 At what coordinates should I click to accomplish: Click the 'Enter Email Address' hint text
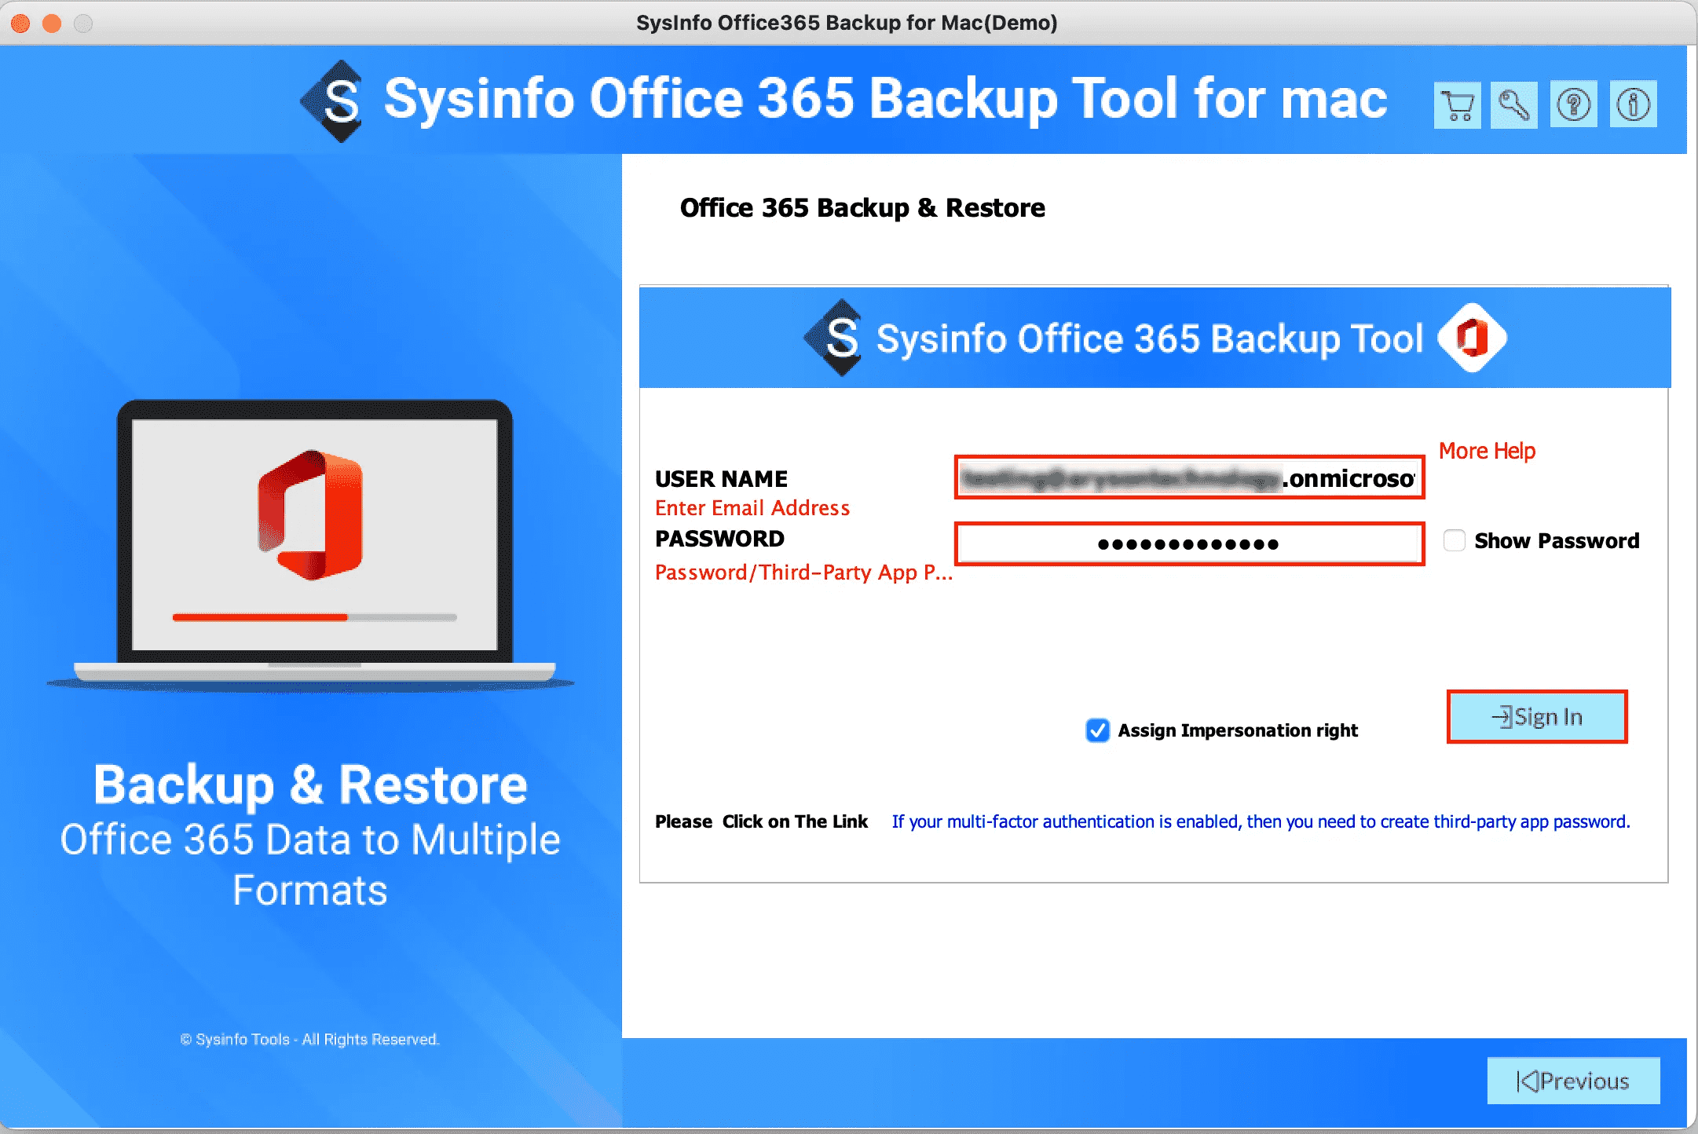click(752, 508)
